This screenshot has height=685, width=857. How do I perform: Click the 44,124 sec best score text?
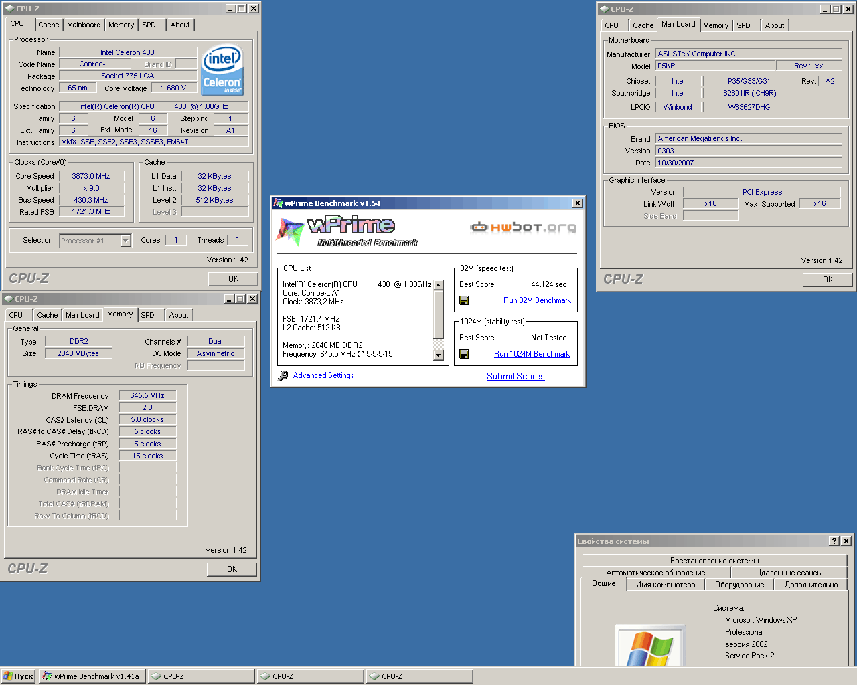pyautogui.click(x=548, y=284)
